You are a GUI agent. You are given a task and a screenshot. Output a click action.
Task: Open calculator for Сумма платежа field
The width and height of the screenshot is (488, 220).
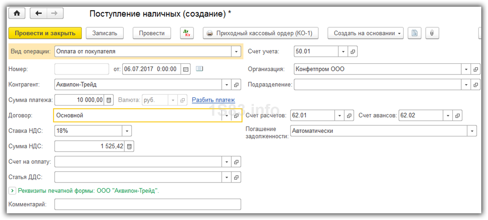coord(109,100)
